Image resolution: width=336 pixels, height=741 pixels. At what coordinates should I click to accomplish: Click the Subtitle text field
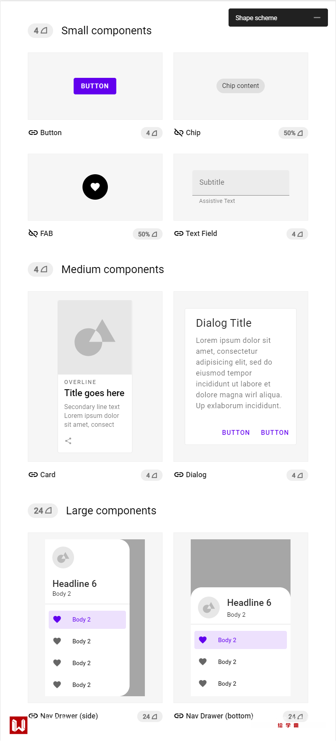click(x=241, y=183)
